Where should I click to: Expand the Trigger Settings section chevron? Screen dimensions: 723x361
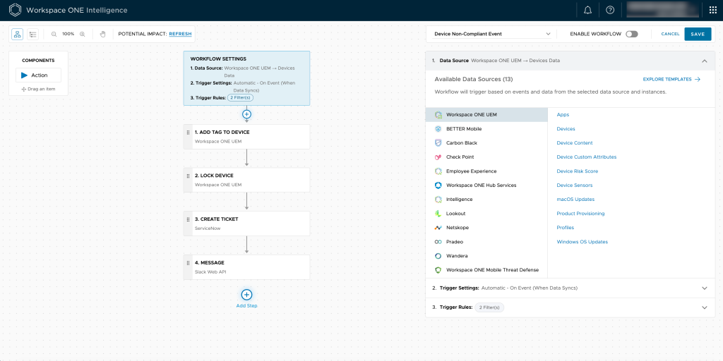tap(704, 288)
